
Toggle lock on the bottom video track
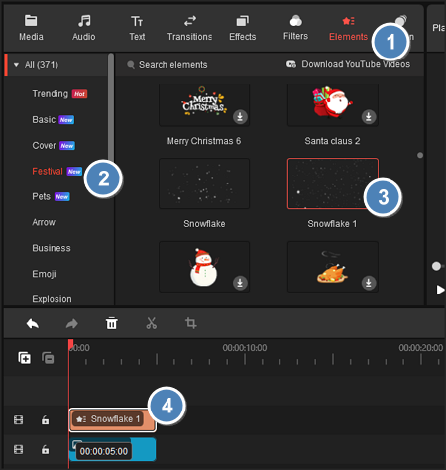[45, 449]
